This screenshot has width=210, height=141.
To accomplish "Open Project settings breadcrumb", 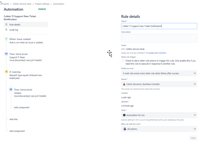I will point(42,4).
